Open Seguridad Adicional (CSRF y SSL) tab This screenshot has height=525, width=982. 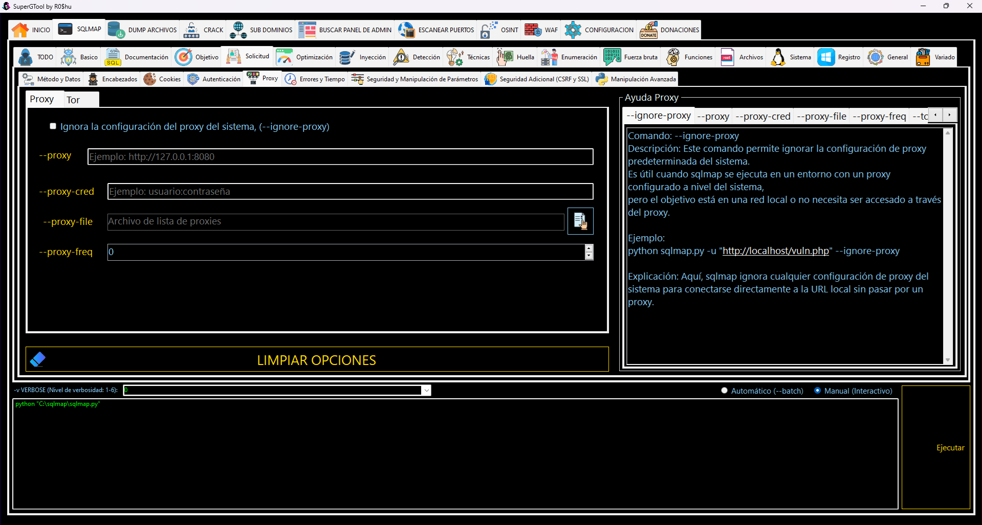[537, 79]
